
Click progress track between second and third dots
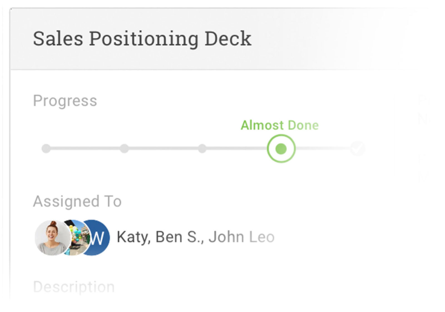click(x=163, y=149)
